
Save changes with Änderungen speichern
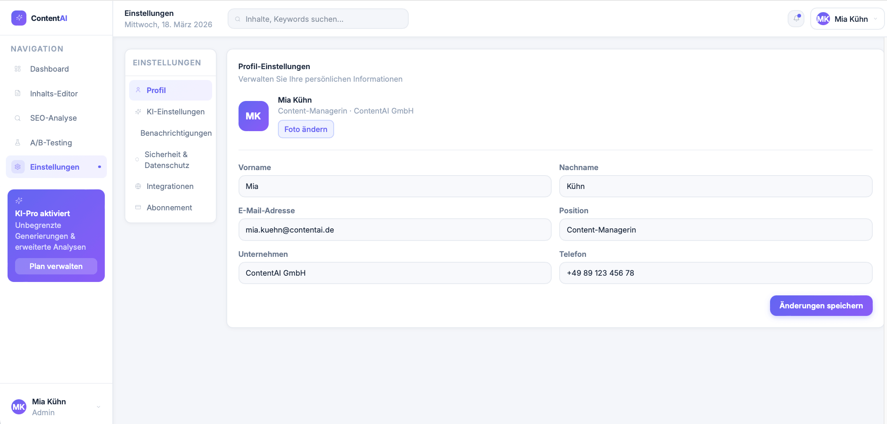point(821,305)
